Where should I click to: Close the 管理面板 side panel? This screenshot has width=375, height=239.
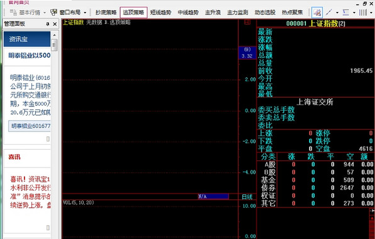pyautogui.click(x=55, y=24)
